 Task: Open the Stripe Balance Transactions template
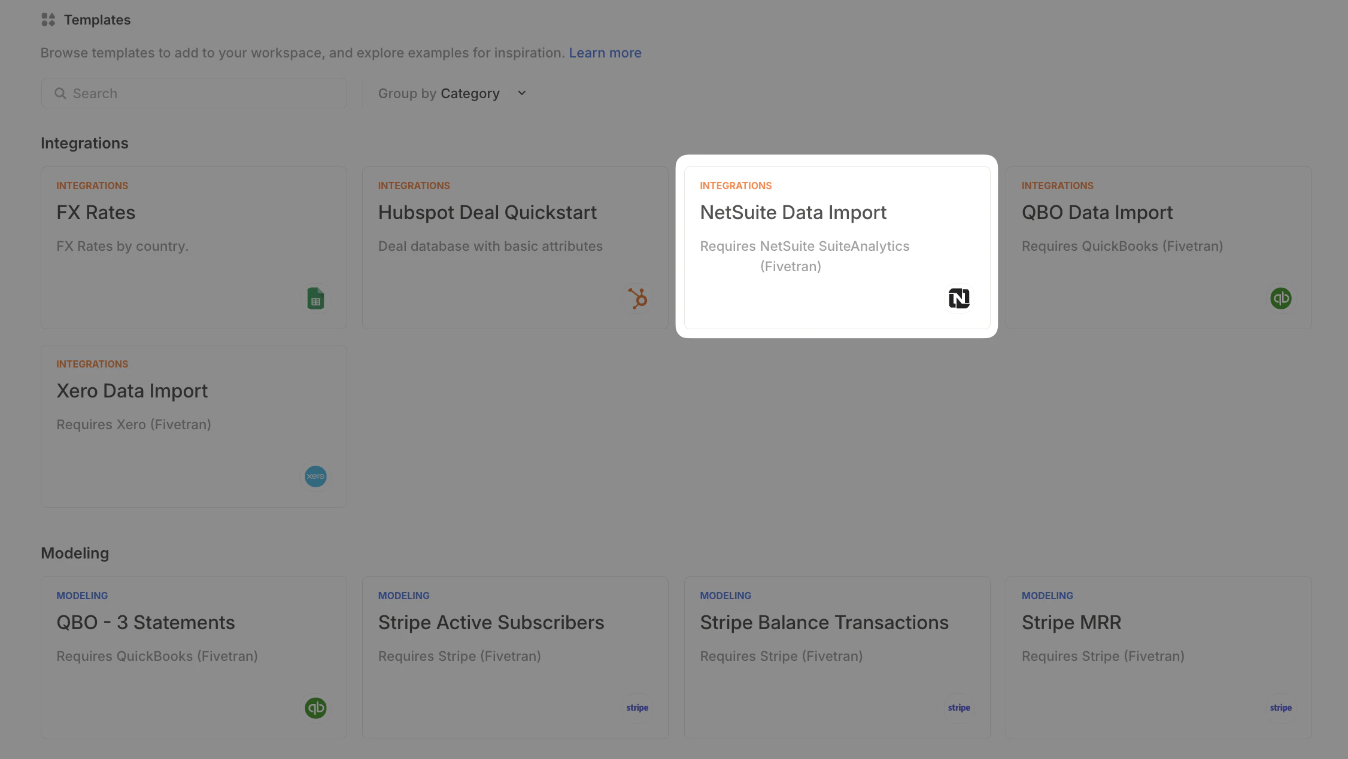(x=837, y=657)
